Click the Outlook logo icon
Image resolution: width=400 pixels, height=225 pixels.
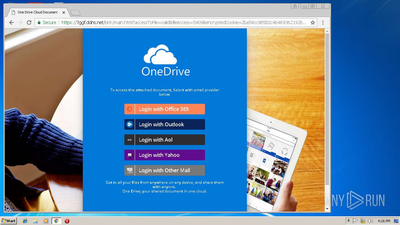[129, 124]
